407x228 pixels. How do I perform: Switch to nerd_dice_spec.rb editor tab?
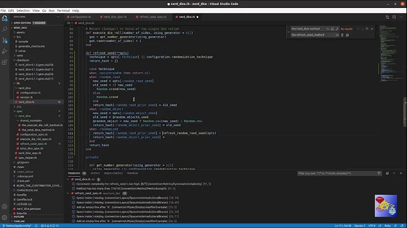point(114,17)
